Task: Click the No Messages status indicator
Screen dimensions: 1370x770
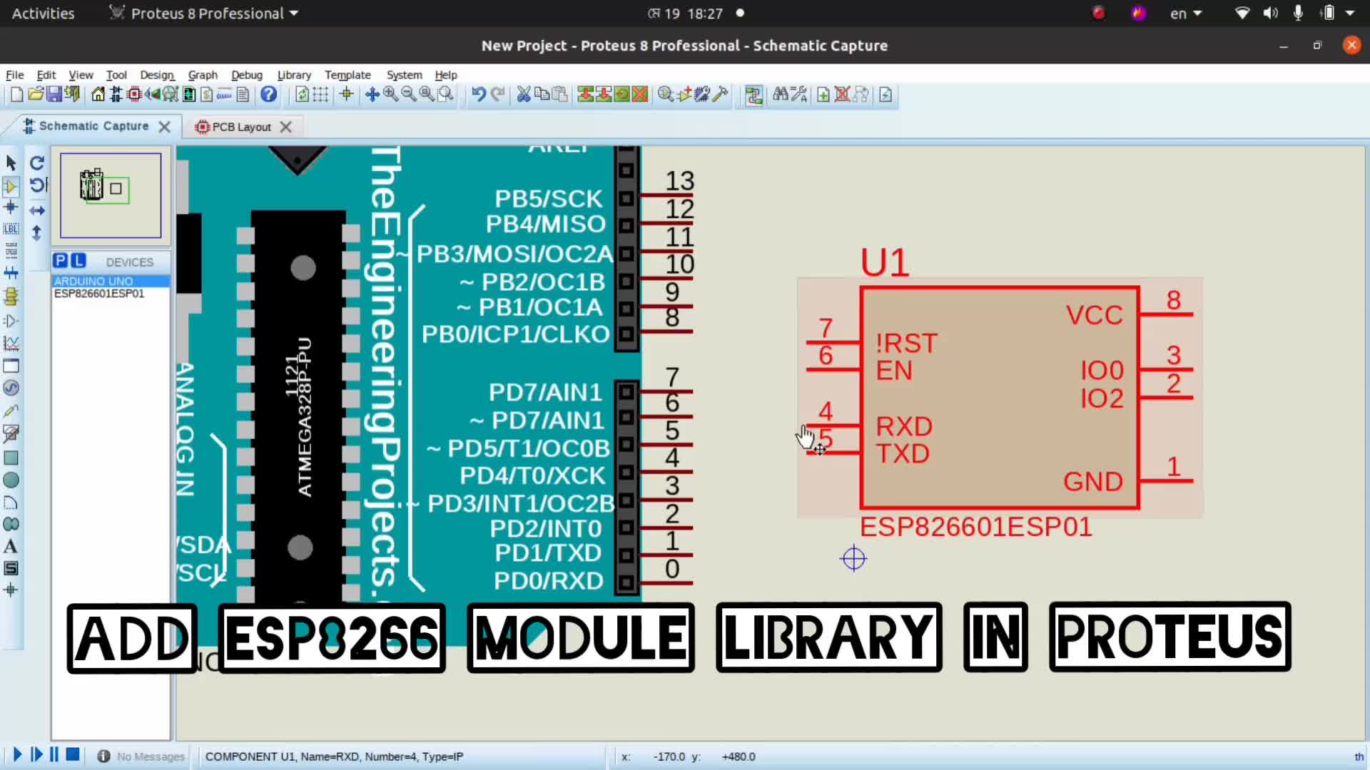Action: 141,756
